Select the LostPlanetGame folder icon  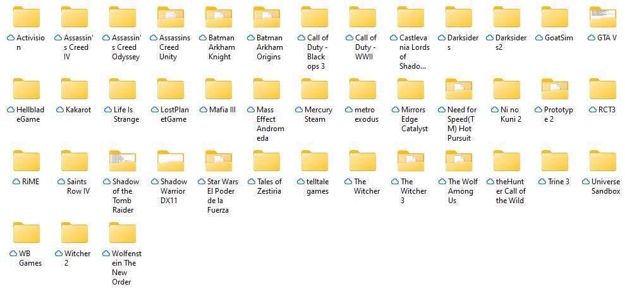coord(171,89)
